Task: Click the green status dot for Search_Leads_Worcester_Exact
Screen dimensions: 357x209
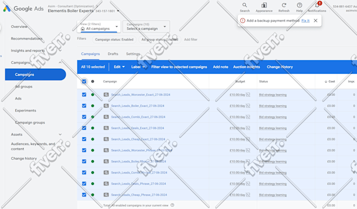Action: pos(93,94)
